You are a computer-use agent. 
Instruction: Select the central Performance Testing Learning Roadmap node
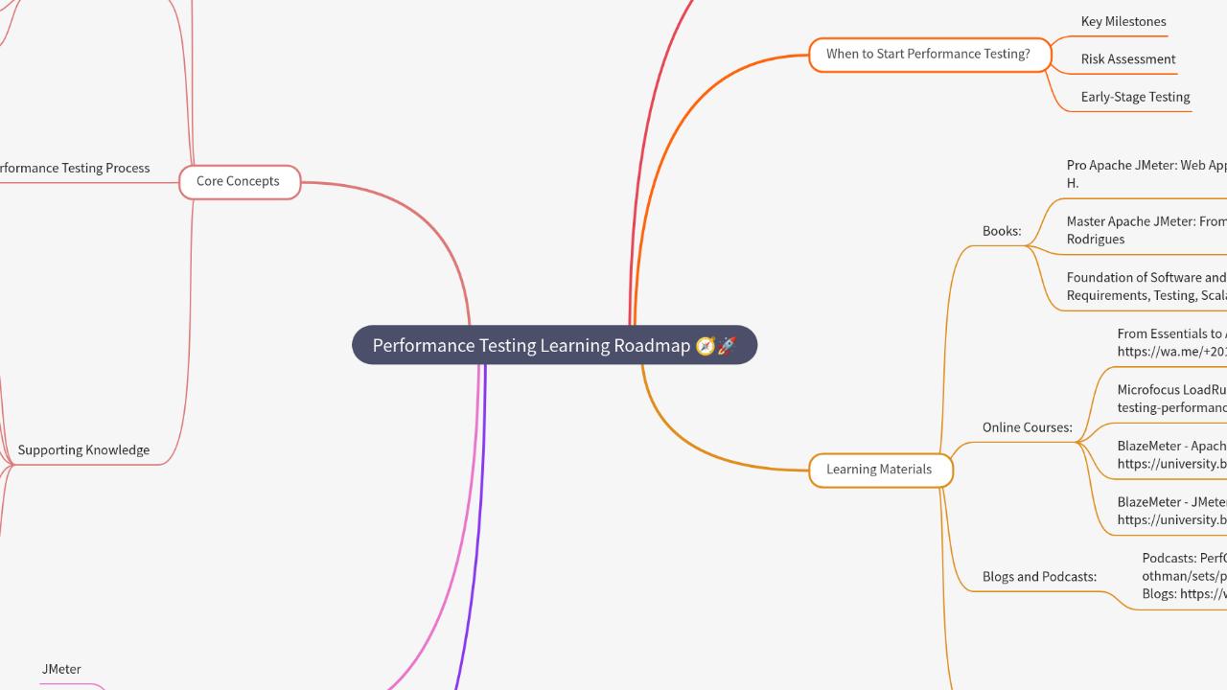[554, 345]
